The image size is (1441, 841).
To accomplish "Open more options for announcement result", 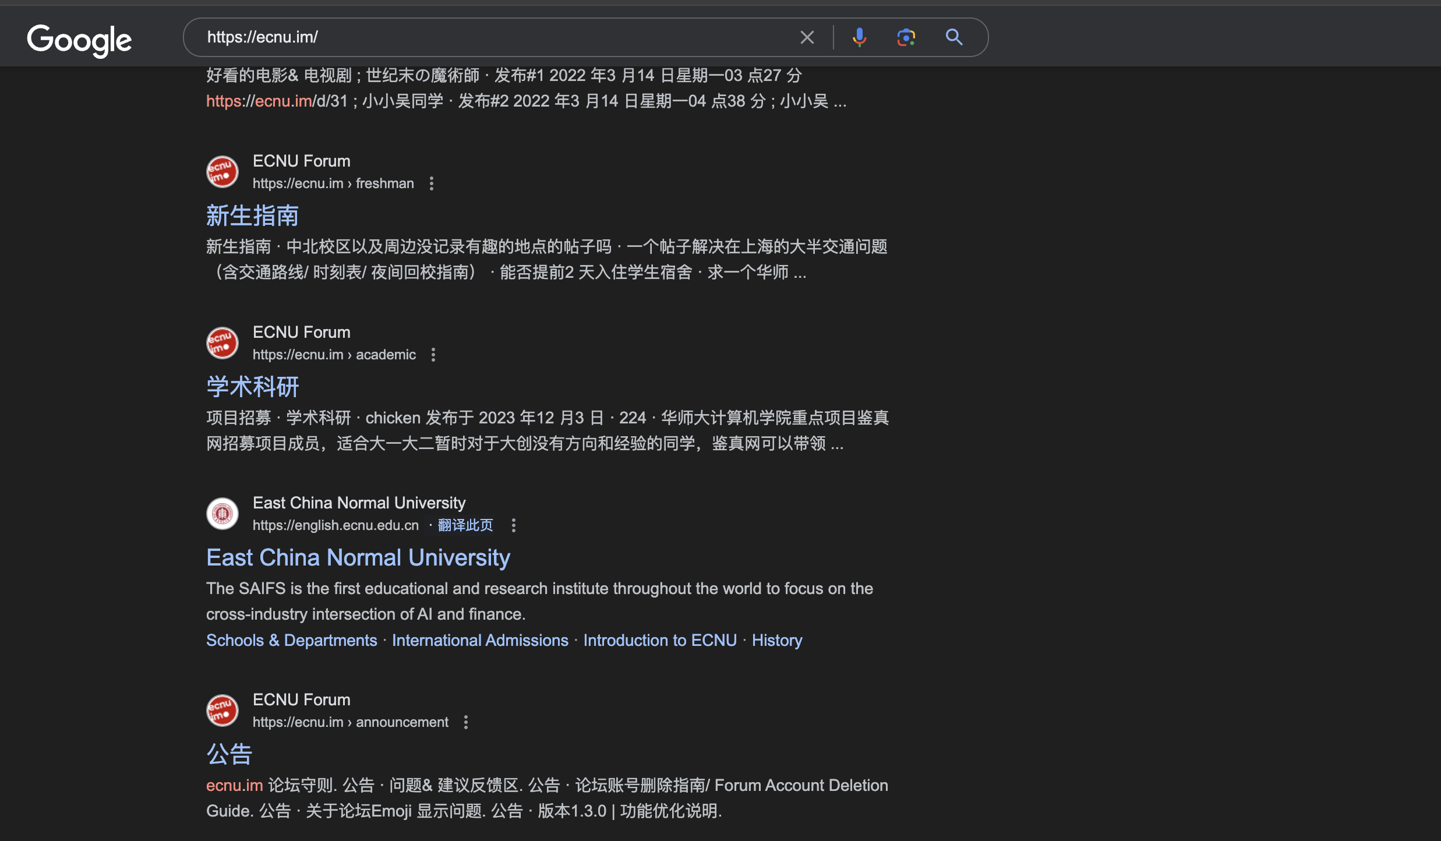I will coord(466,722).
